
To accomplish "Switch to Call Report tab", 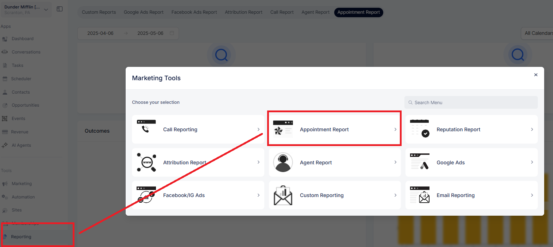I will click(x=282, y=12).
